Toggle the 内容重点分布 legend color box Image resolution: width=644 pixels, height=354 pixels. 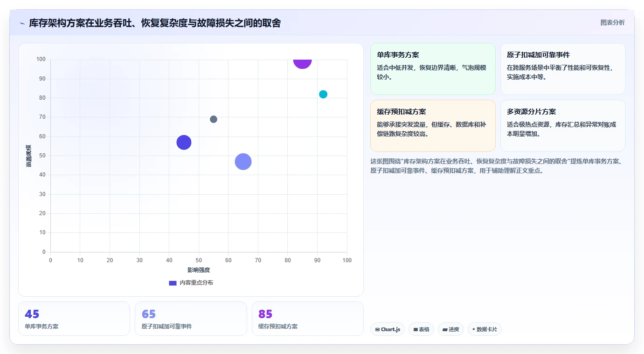[x=173, y=283]
